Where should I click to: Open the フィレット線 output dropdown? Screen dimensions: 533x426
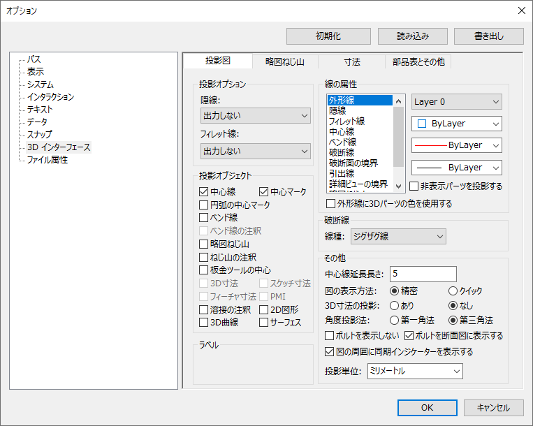(255, 151)
